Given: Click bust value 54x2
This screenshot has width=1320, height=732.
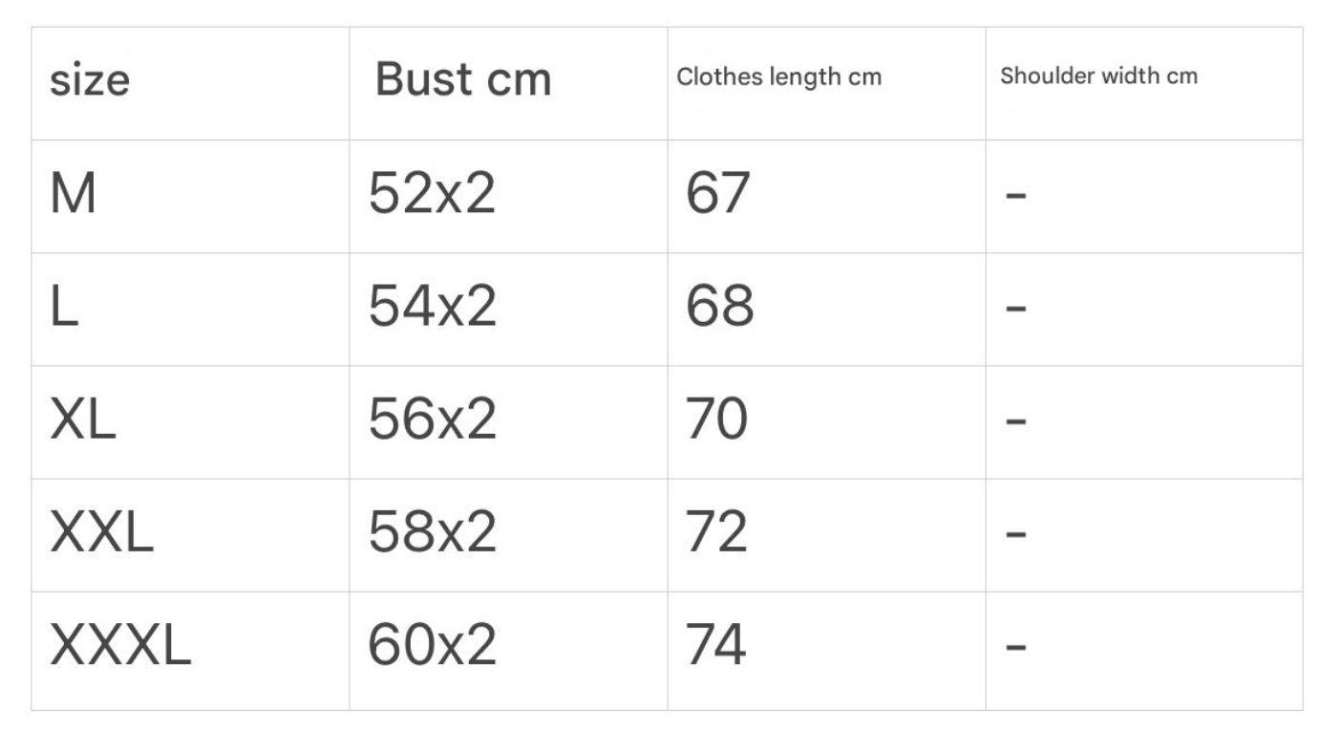Looking at the screenshot, I should tap(433, 308).
